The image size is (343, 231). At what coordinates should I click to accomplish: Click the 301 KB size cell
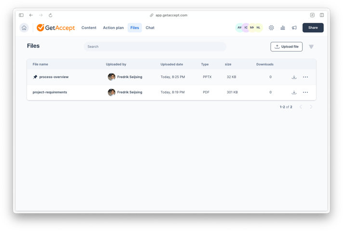(232, 92)
